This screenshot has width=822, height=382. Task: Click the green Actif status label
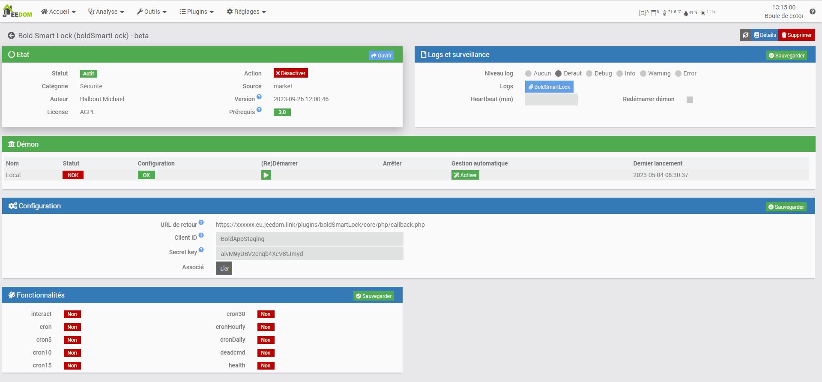point(88,74)
